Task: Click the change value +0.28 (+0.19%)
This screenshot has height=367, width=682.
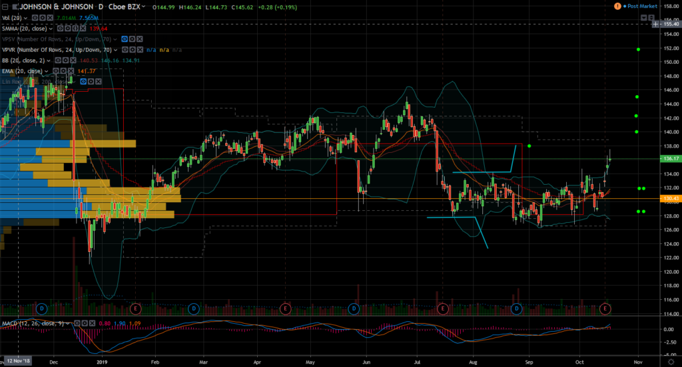Action: [278, 7]
